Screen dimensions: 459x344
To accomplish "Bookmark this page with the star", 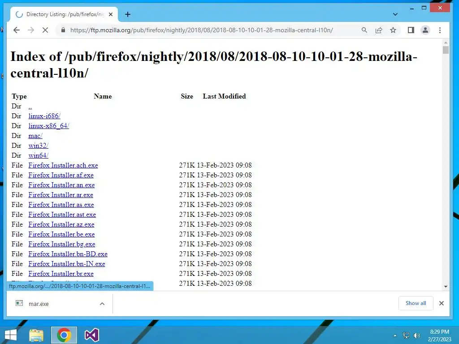I will click(x=393, y=30).
